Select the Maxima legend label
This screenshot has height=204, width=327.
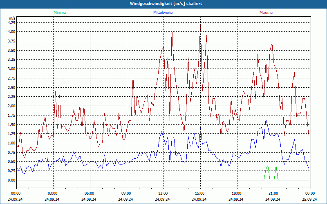point(266,13)
